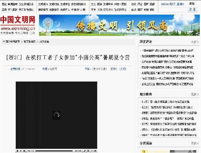Image resolution: width=201 pixels, height=153 pixels.
Task: Open the 文明城市 top navigation item
Action: tap(43, 4)
